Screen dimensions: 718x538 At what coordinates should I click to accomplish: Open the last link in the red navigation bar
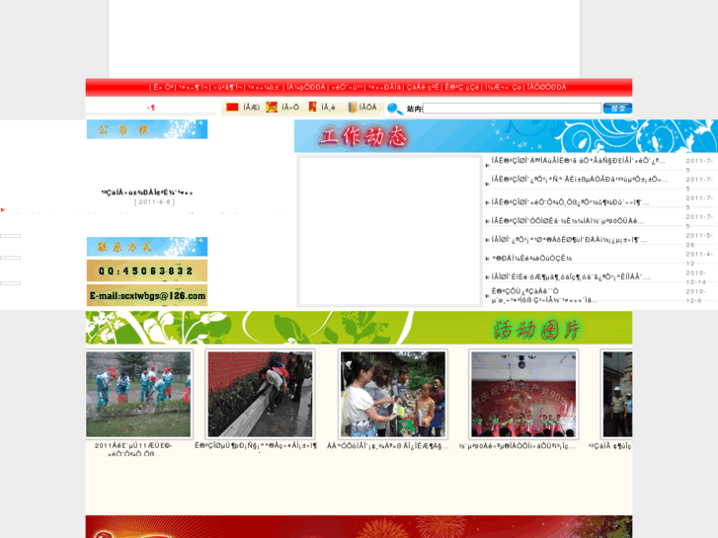pos(546,87)
